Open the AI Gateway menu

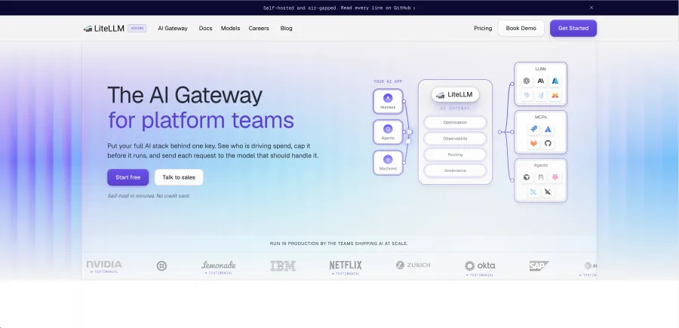click(x=173, y=29)
